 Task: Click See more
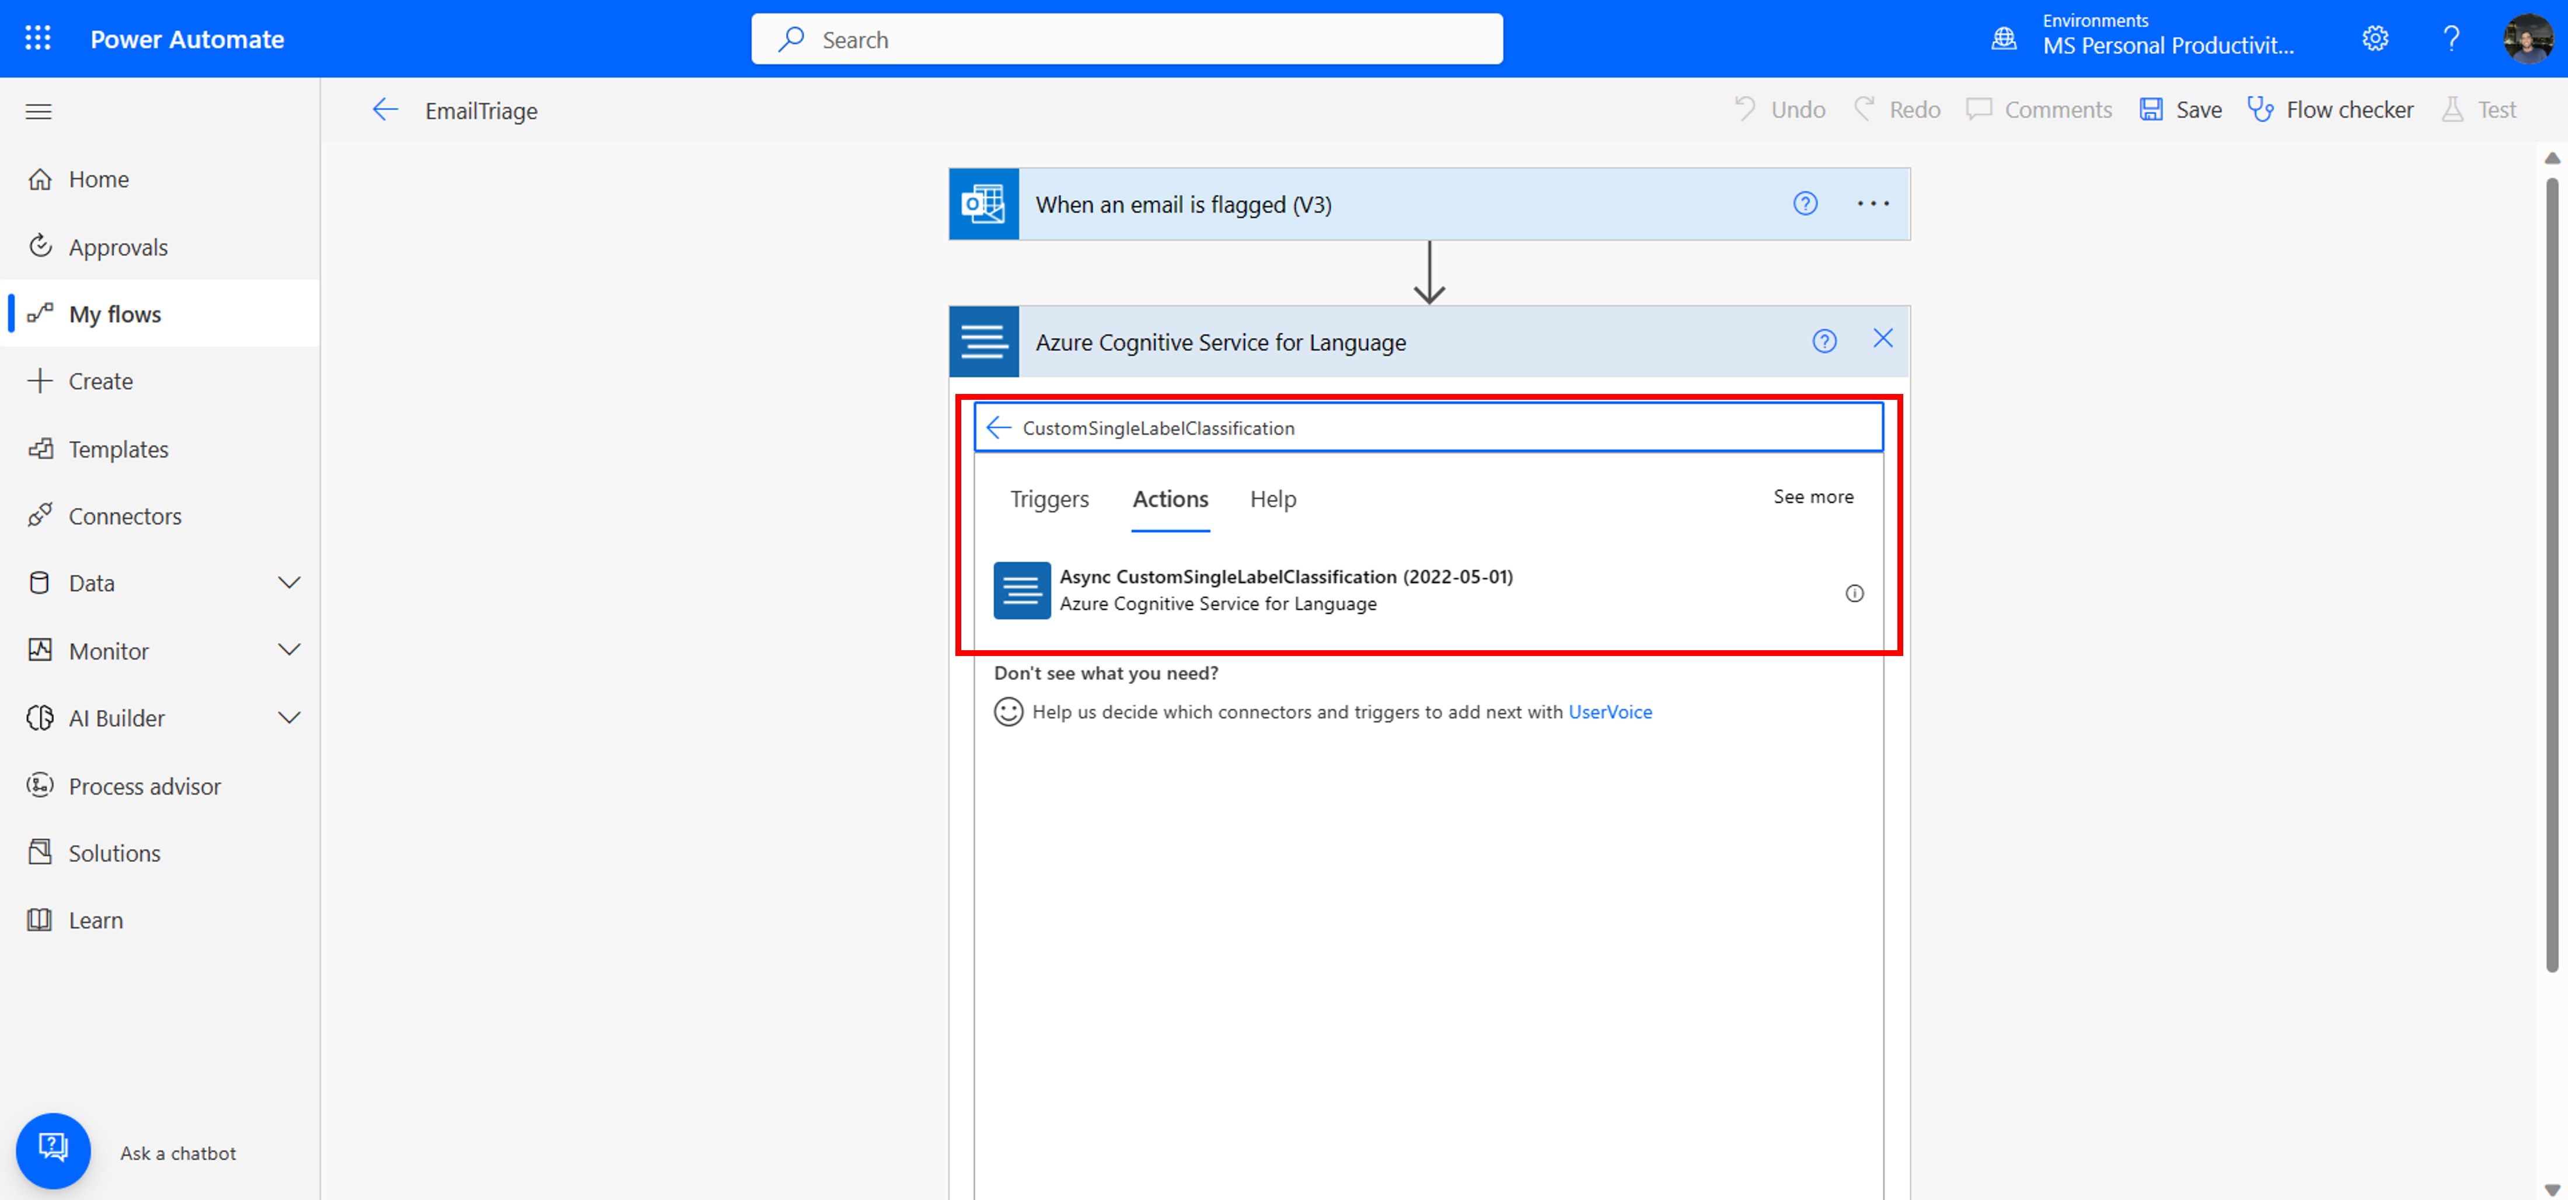click(1812, 496)
